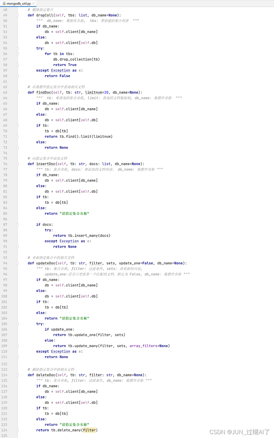
Task: Click the comment '# 删除指定集合' on line 48
Action: click(x=41, y=10)
